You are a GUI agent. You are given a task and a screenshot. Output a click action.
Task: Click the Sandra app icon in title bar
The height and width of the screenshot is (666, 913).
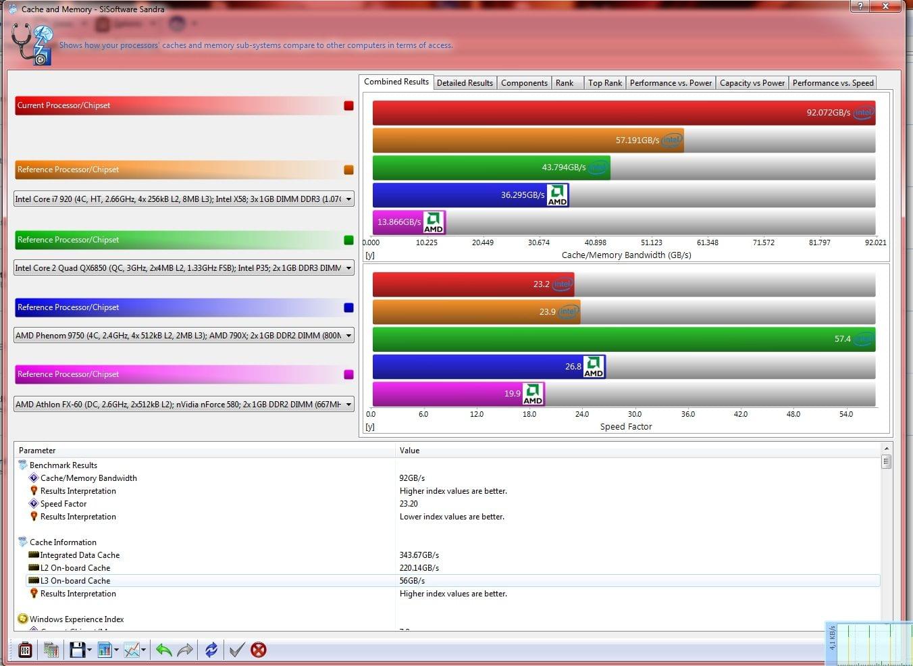pyautogui.click(x=12, y=9)
